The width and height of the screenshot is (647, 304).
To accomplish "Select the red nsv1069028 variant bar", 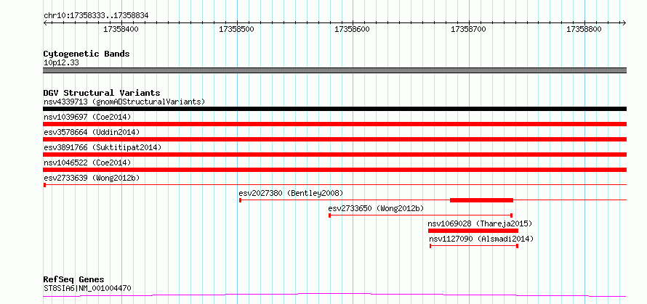I will tap(473, 231).
